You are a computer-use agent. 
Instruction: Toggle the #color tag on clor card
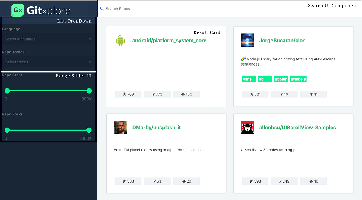pos(281,79)
